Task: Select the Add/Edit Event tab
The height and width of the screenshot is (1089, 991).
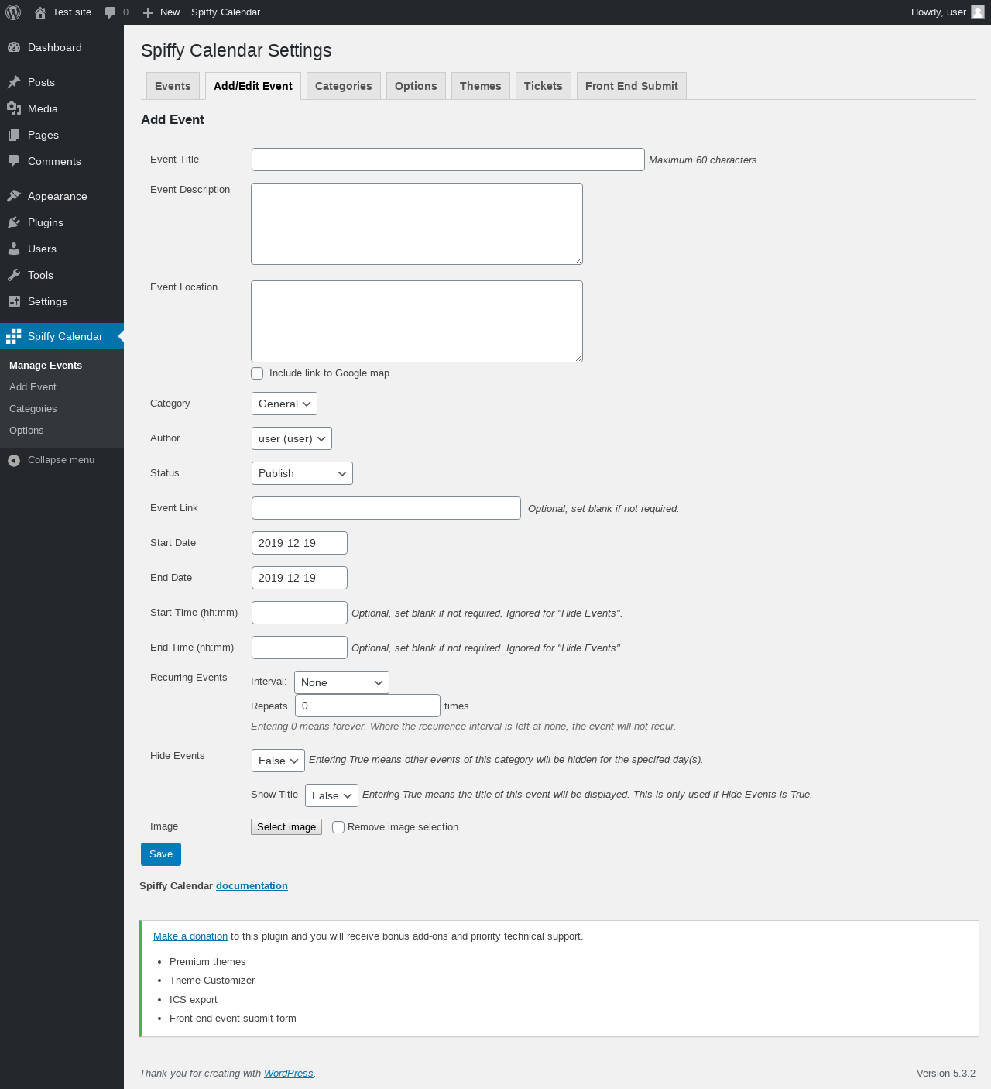Action: (x=253, y=86)
